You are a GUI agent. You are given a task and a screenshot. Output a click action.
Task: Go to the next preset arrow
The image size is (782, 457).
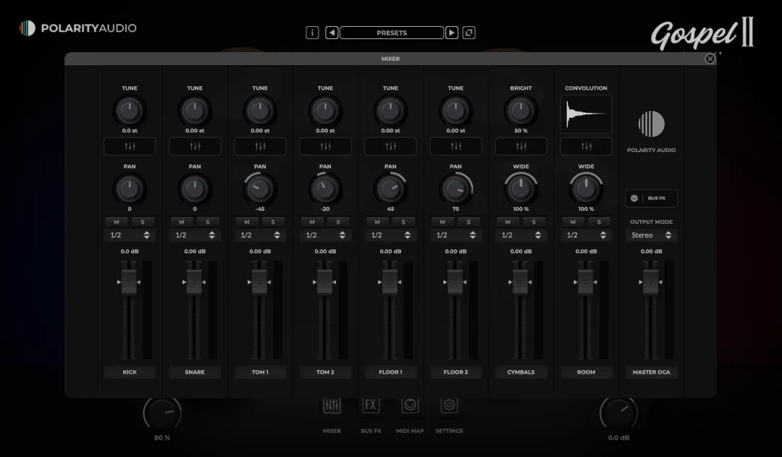click(452, 33)
